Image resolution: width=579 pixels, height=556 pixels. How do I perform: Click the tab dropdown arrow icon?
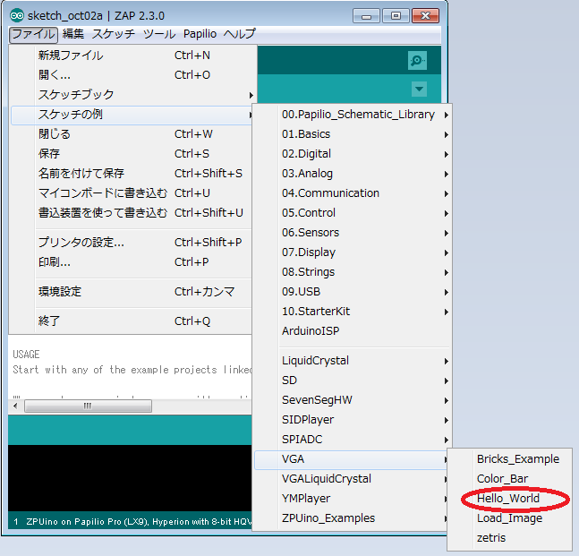tap(419, 89)
